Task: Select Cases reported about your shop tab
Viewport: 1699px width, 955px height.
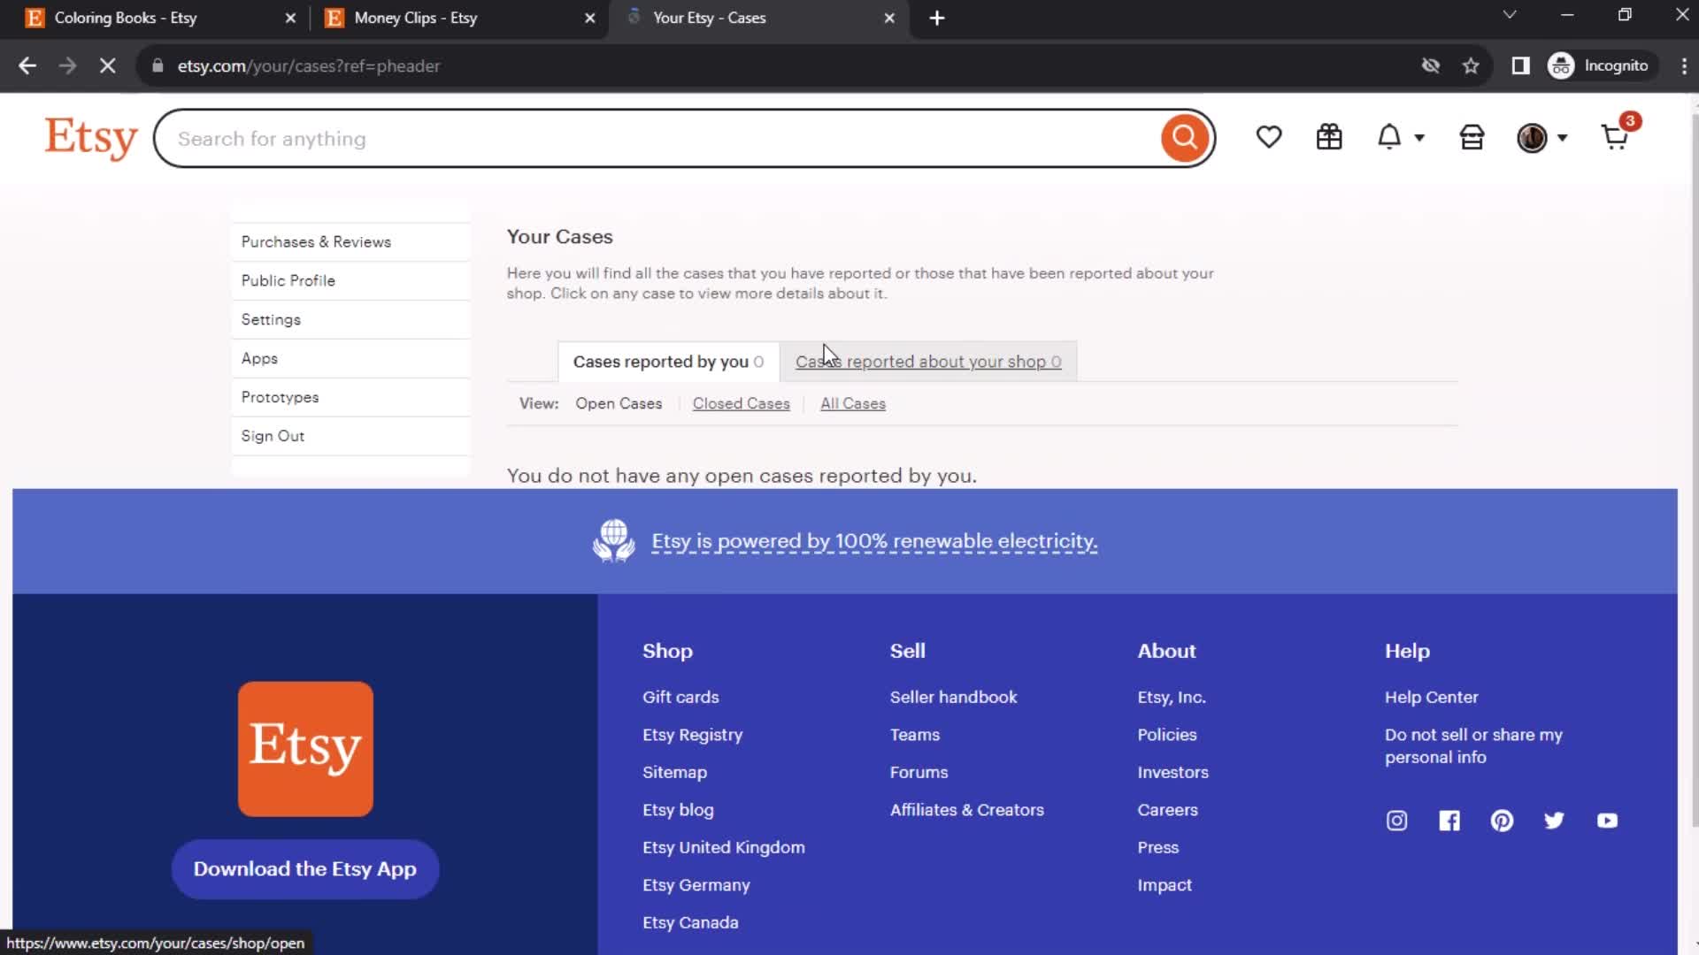Action: [928, 362]
